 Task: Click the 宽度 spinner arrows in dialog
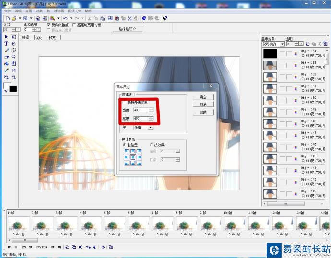tap(151, 110)
